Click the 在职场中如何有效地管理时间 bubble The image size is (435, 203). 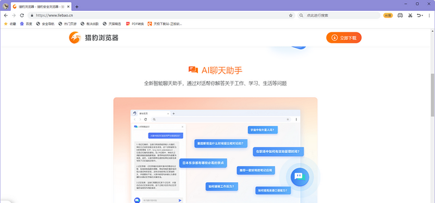point(278,152)
